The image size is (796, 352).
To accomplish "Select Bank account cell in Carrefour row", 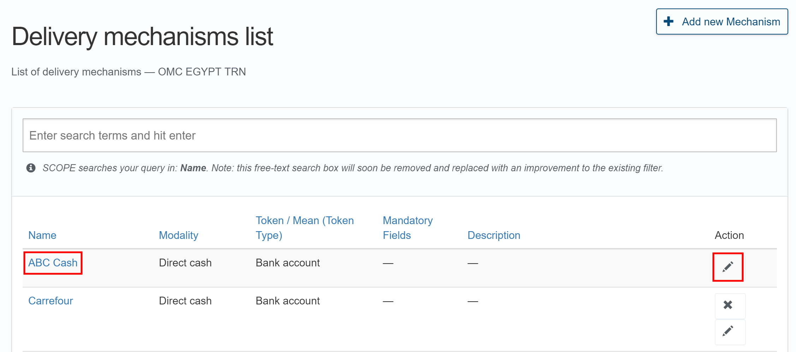I will click(x=287, y=301).
